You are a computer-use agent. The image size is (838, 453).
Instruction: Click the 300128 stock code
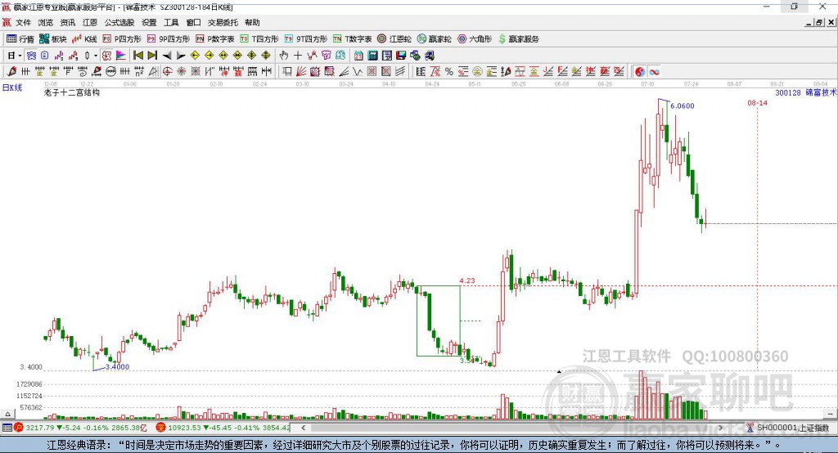point(788,93)
